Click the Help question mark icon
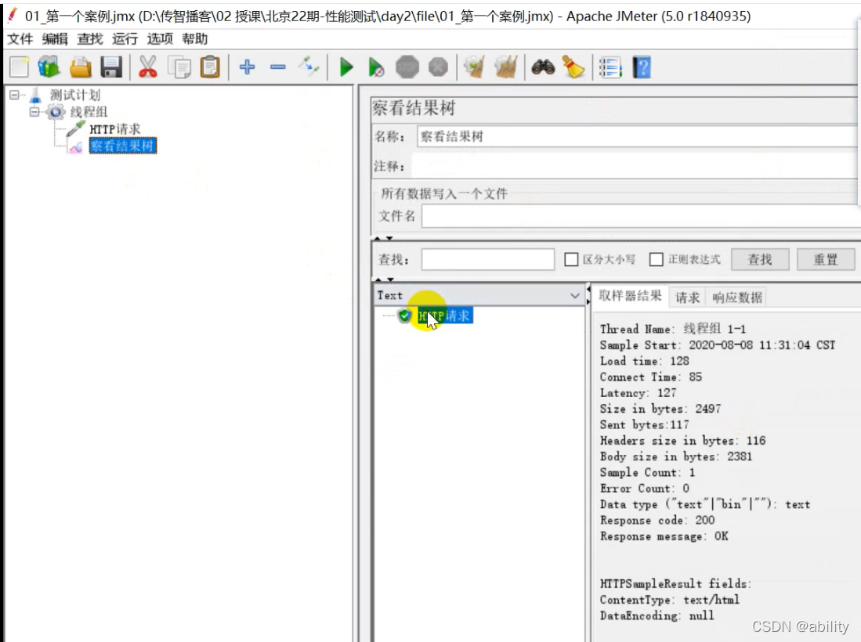 [642, 67]
